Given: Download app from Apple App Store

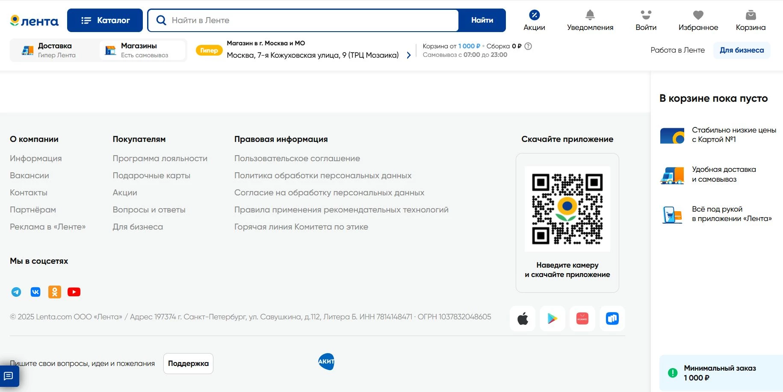Looking at the screenshot, I should click(x=523, y=318).
